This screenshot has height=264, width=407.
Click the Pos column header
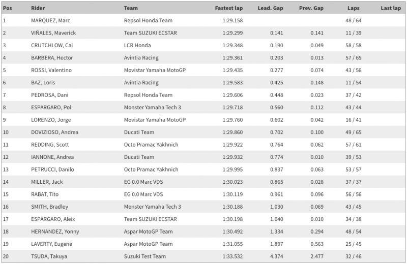point(8,8)
